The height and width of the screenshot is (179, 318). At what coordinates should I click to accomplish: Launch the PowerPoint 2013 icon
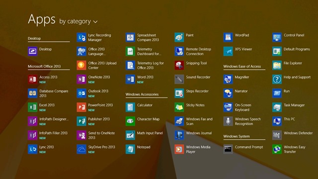click(81, 107)
